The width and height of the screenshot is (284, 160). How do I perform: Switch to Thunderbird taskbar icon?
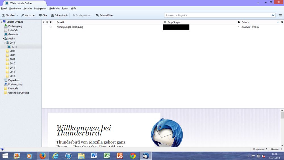[146, 156]
